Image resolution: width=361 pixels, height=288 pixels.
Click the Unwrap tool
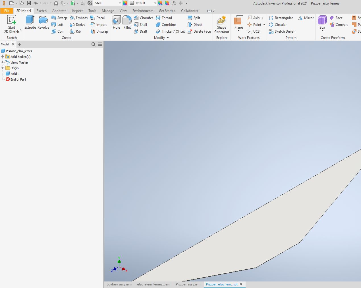coord(99,31)
